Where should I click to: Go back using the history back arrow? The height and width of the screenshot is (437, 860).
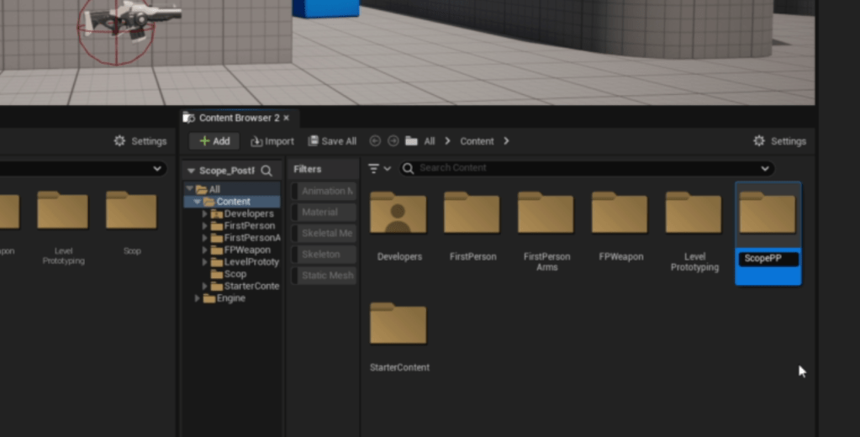click(375, 141)
